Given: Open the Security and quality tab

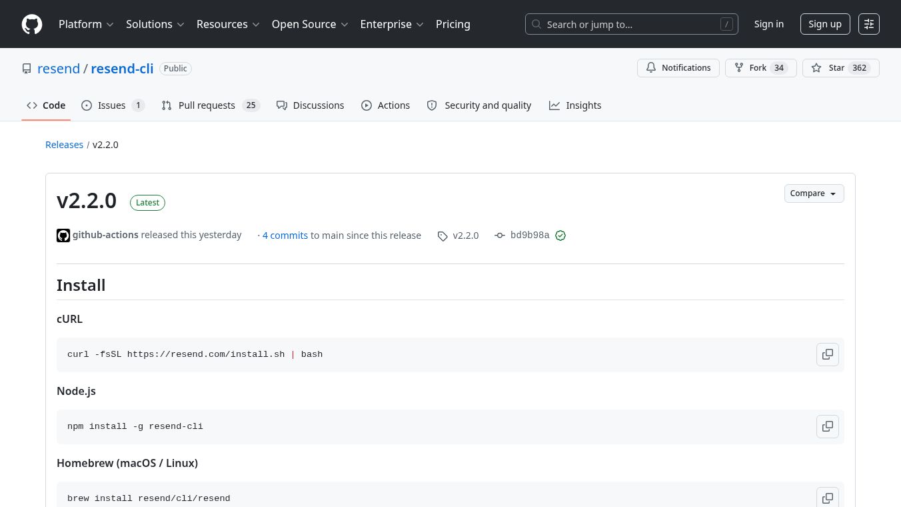Looking at the screenshot, I should click(x=479, y=105).
